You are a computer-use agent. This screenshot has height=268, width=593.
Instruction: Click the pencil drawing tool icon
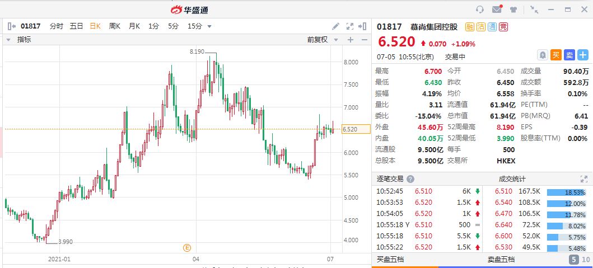coord(336,26)
